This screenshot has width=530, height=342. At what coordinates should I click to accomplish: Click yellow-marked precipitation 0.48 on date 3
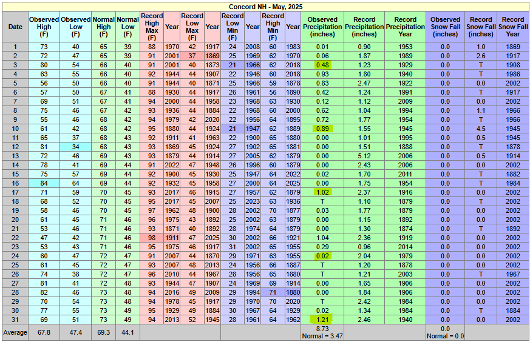click(x=322, y=65)
